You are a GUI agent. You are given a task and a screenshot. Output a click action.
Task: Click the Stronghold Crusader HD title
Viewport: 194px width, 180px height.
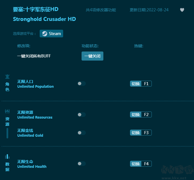pos(44,19)
